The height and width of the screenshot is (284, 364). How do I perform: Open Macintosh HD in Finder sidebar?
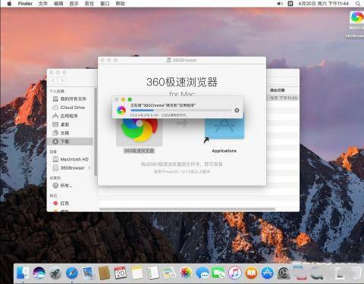(x=71, y=159)
